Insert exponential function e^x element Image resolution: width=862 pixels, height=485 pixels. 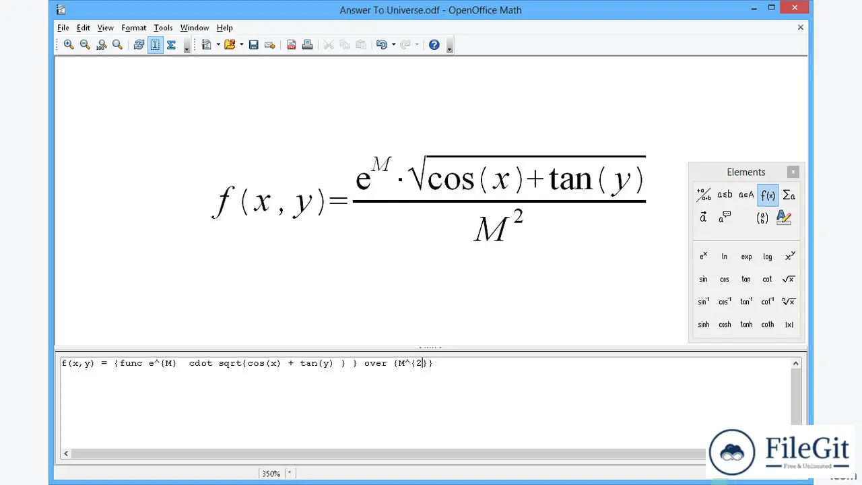click(x=704, y=257)
